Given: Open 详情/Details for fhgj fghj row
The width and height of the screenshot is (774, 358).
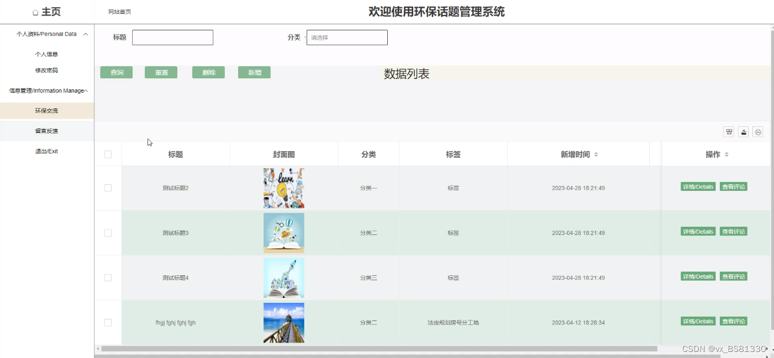Looking at the screenshot, I should (698, 321).
